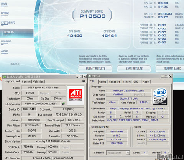Click the Shaders value 800 Unified
Screen dimensions: 184x160
tap(33, 120)
